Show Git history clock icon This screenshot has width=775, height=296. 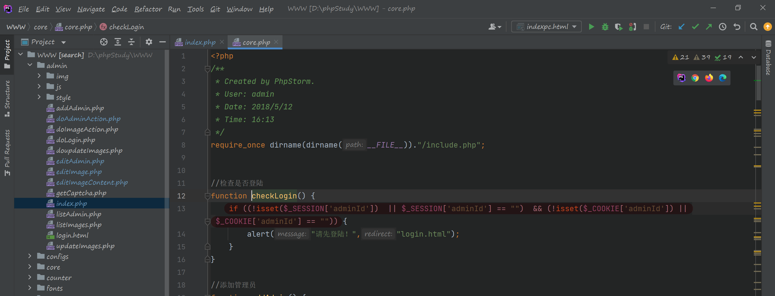(x=723, y=27)
